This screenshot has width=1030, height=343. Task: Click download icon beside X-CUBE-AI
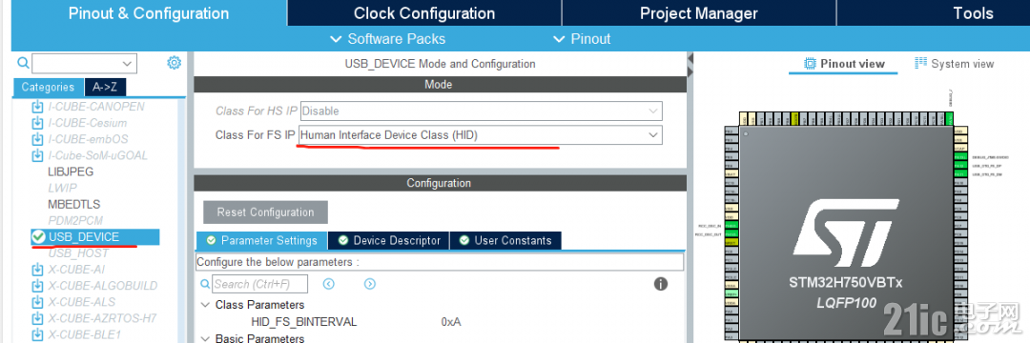coord(38,270)
